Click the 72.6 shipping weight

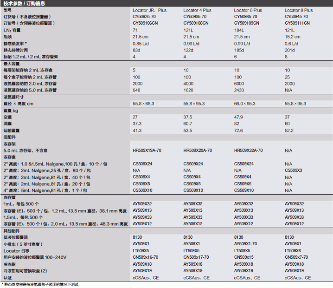coord(238,131)
